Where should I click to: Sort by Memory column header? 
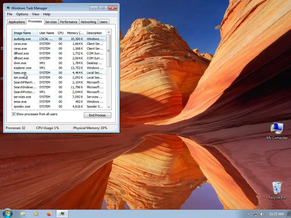click(x=75, y=33)
